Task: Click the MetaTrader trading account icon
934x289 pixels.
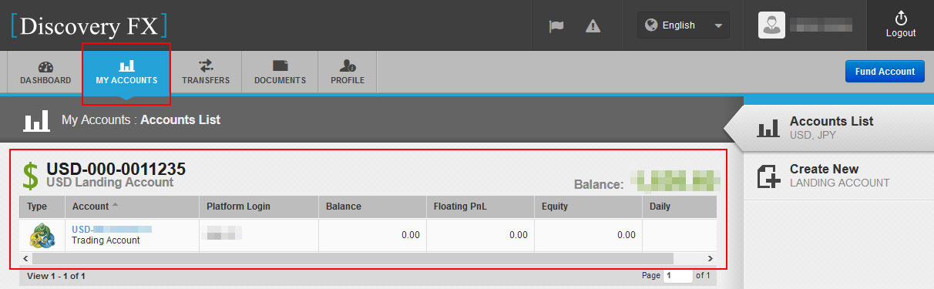Action: click(42, 235)
